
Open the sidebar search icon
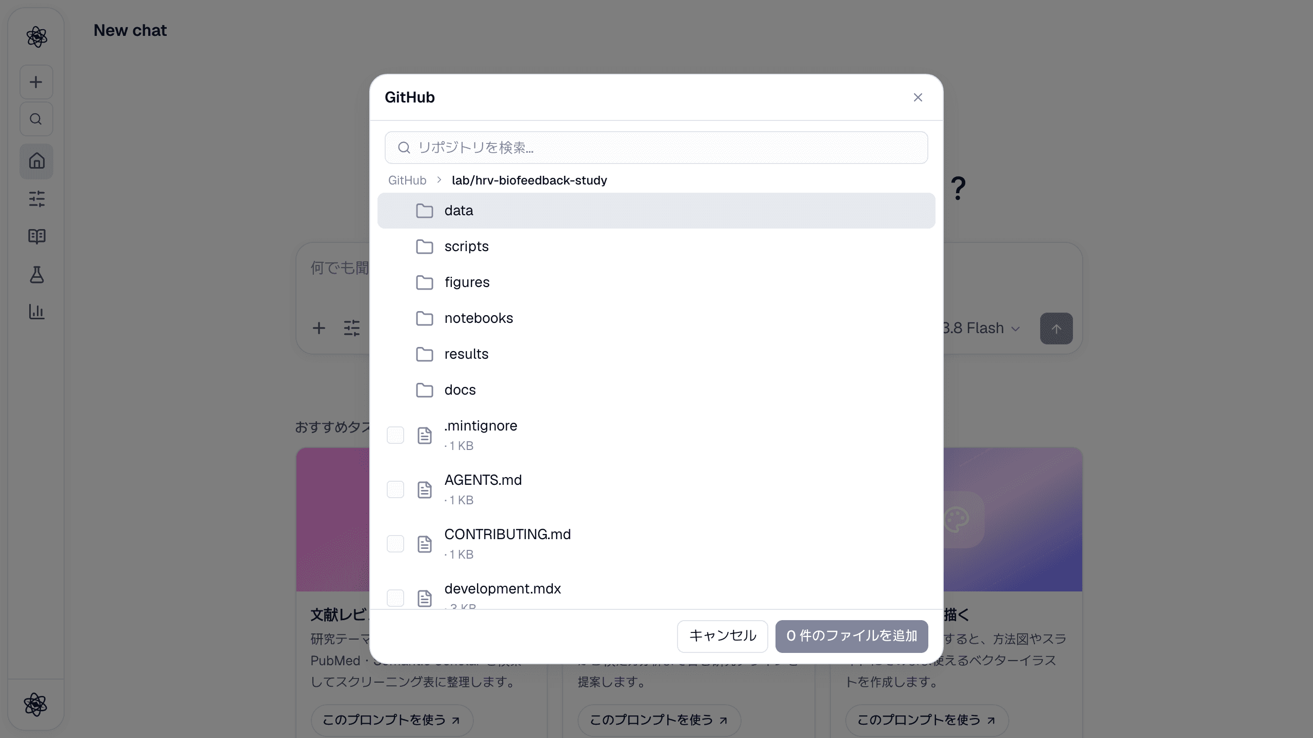pyautogui.click(x=36, y=119)
